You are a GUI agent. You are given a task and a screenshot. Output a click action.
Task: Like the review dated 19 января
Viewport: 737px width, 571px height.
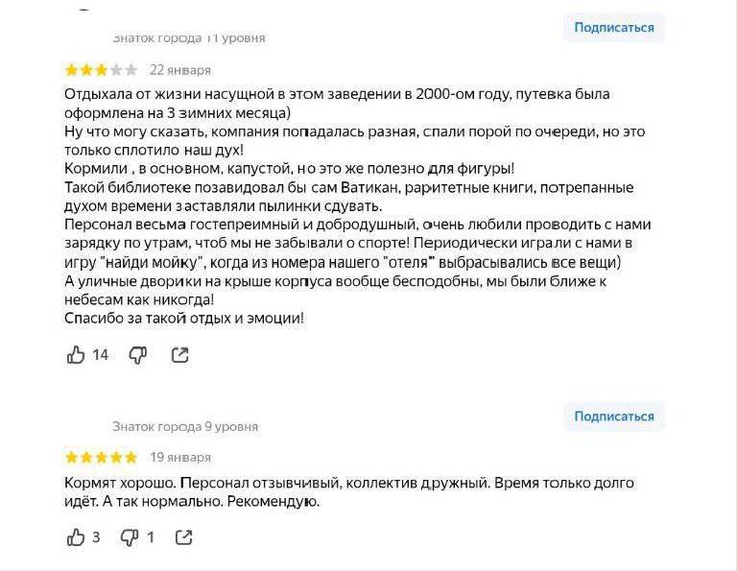pyautogui.click(x=76, y=537)
